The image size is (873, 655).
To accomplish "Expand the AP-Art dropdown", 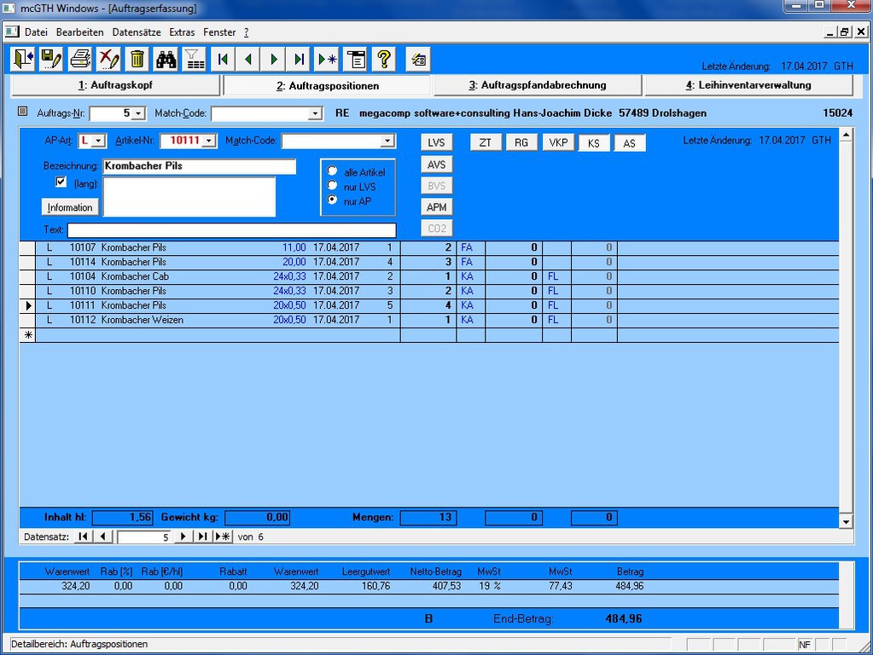I will coord(98,141).
